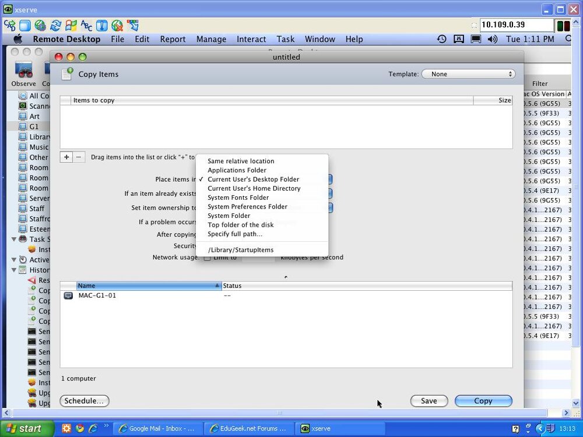The image size is (583, 437).
Task: Click the horizontal scrollbar right arrow
Action: click(566, 413)
